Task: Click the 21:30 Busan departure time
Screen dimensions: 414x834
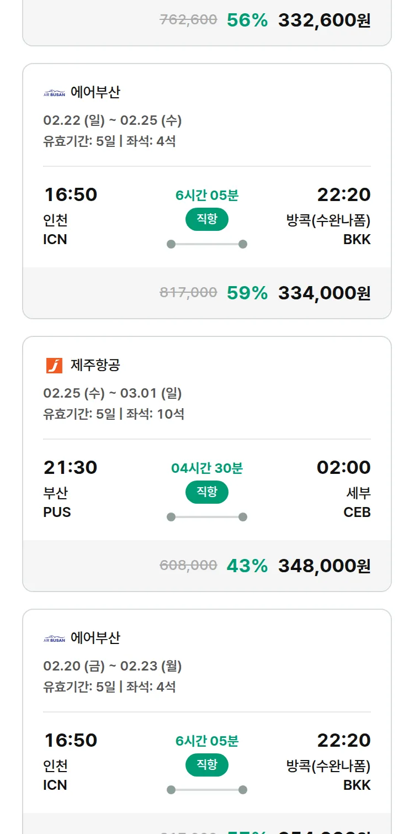Action: pos(70,467)
